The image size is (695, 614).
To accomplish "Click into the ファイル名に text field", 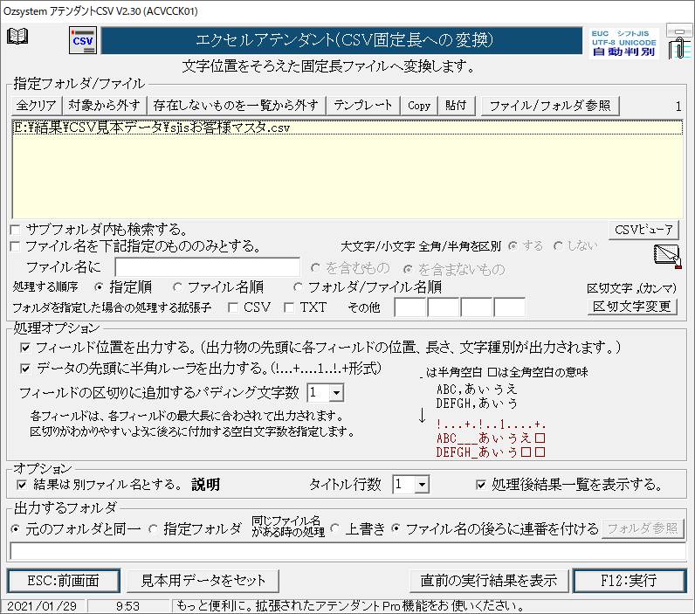I will [x=207, y=267].
